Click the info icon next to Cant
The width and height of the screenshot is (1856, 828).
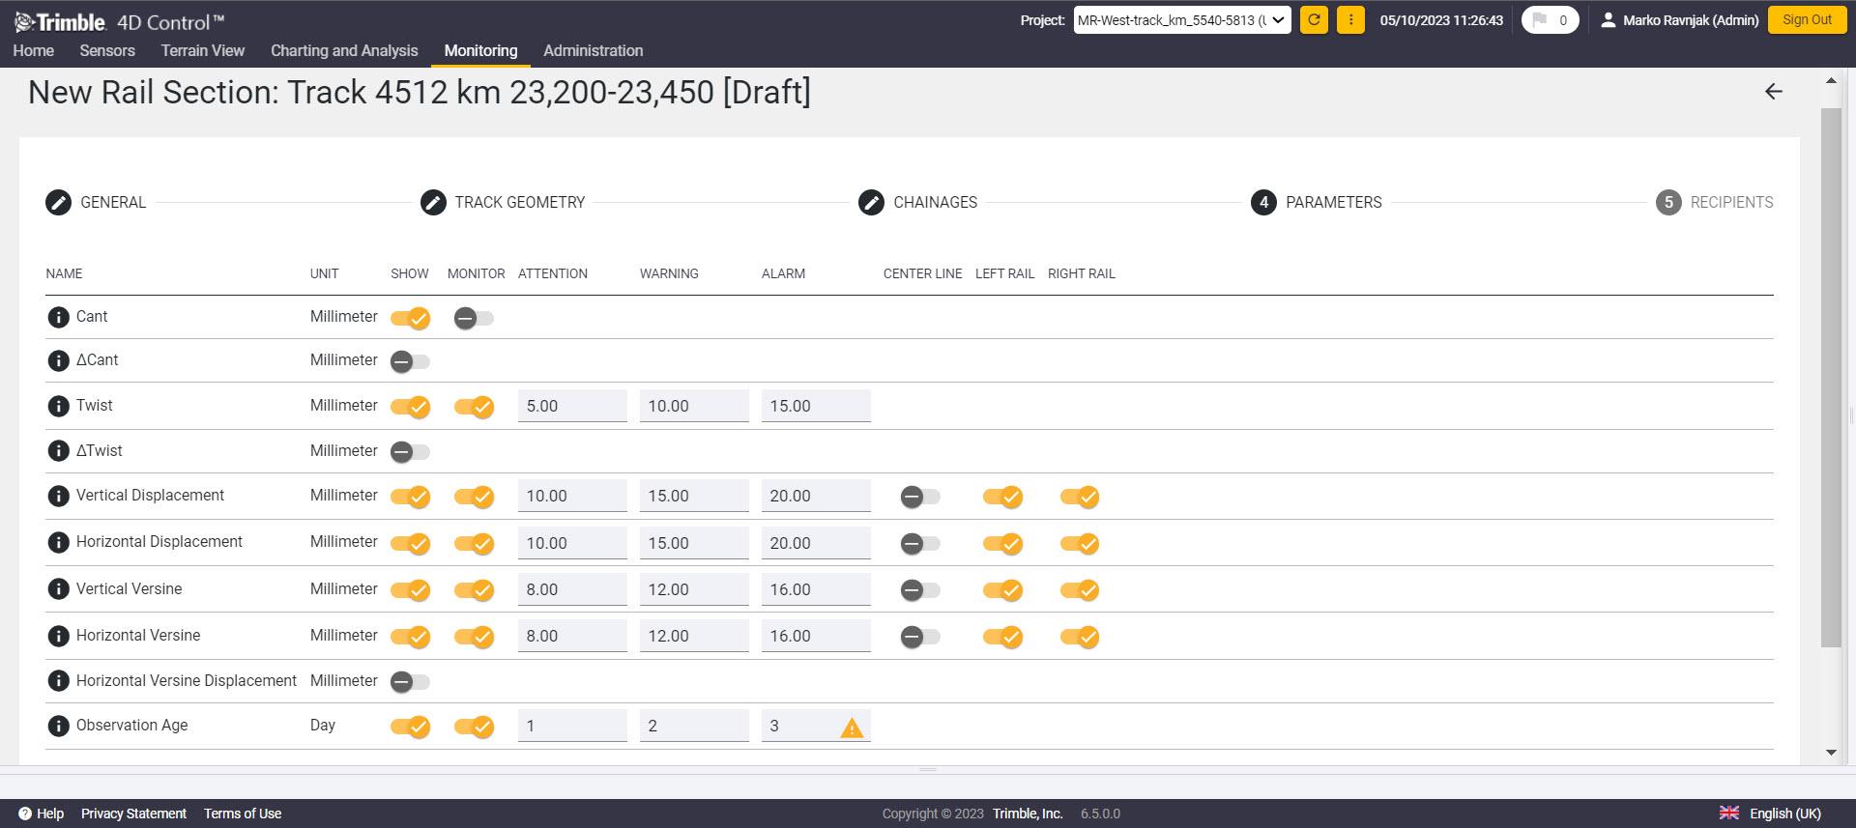pos(58,317)
